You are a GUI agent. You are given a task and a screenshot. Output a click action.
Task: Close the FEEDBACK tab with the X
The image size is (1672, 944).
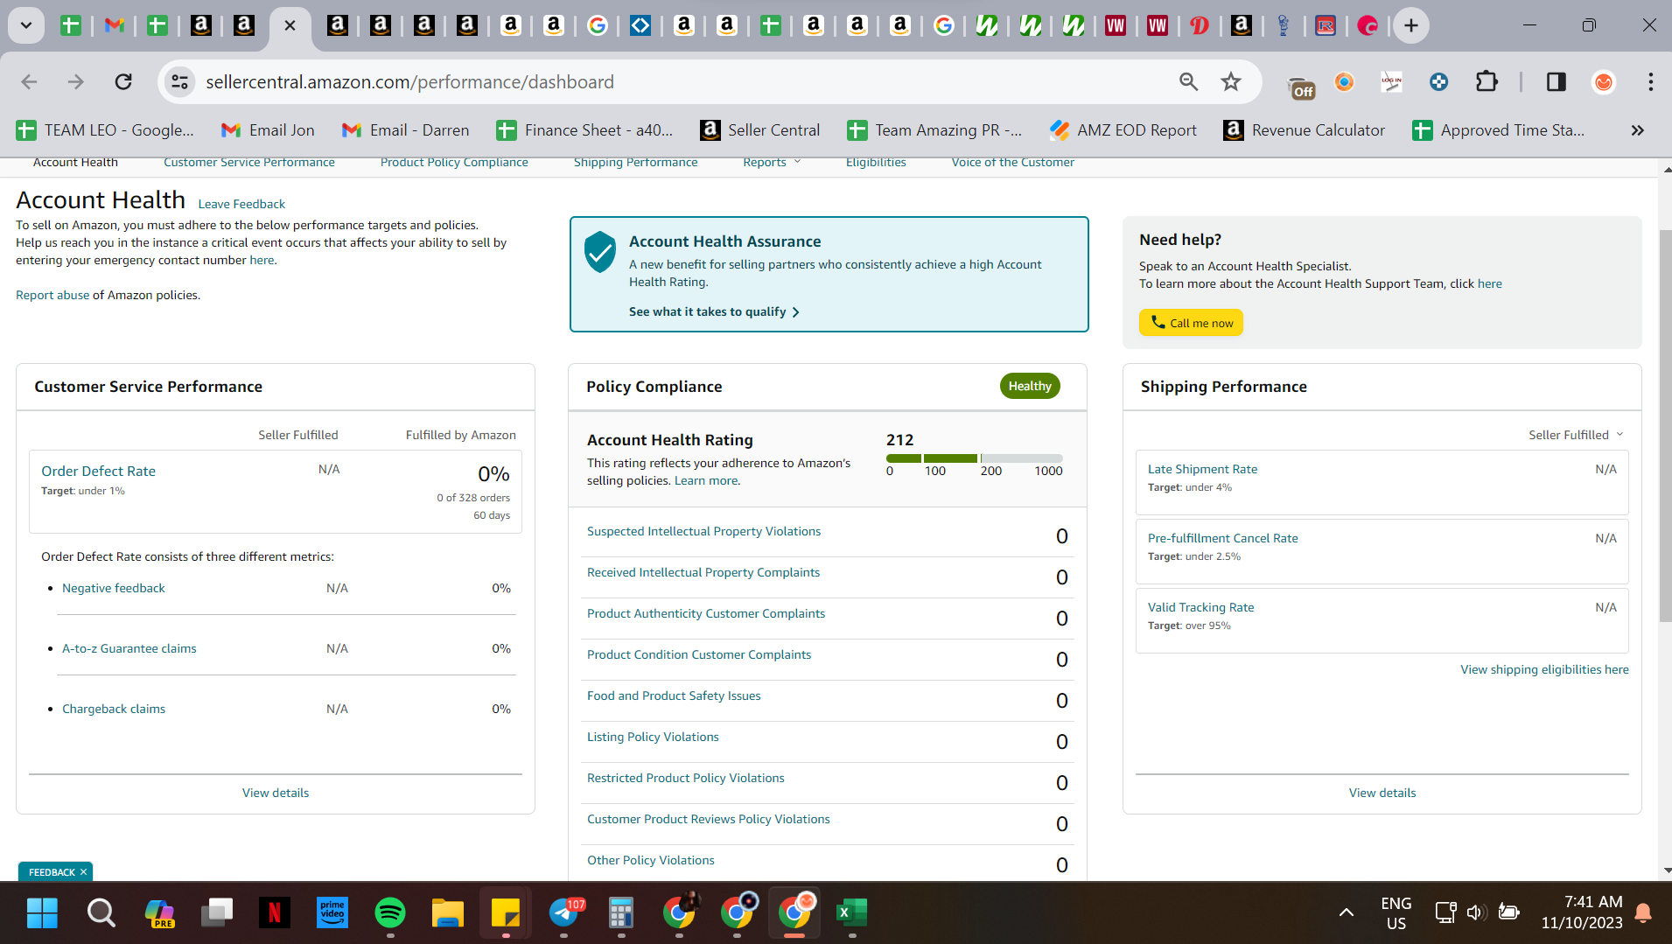83,872
